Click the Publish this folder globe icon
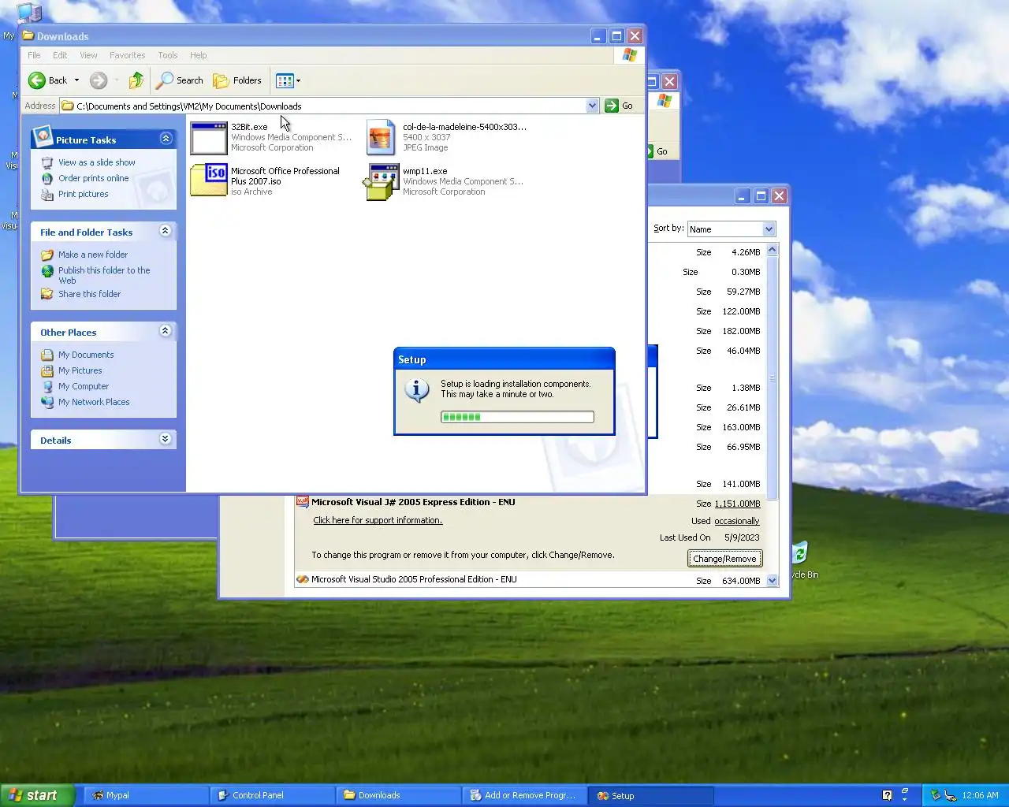 pos(47,270)
